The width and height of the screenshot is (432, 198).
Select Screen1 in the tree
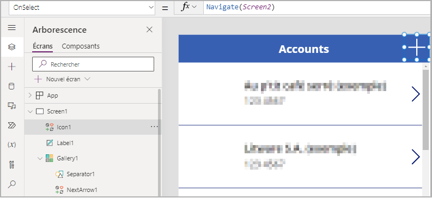[57, 111]
